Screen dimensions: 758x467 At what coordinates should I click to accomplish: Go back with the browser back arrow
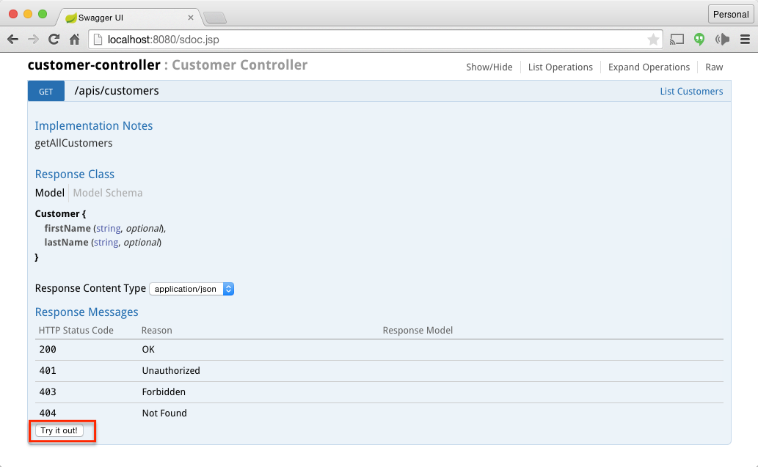[13, 40]
